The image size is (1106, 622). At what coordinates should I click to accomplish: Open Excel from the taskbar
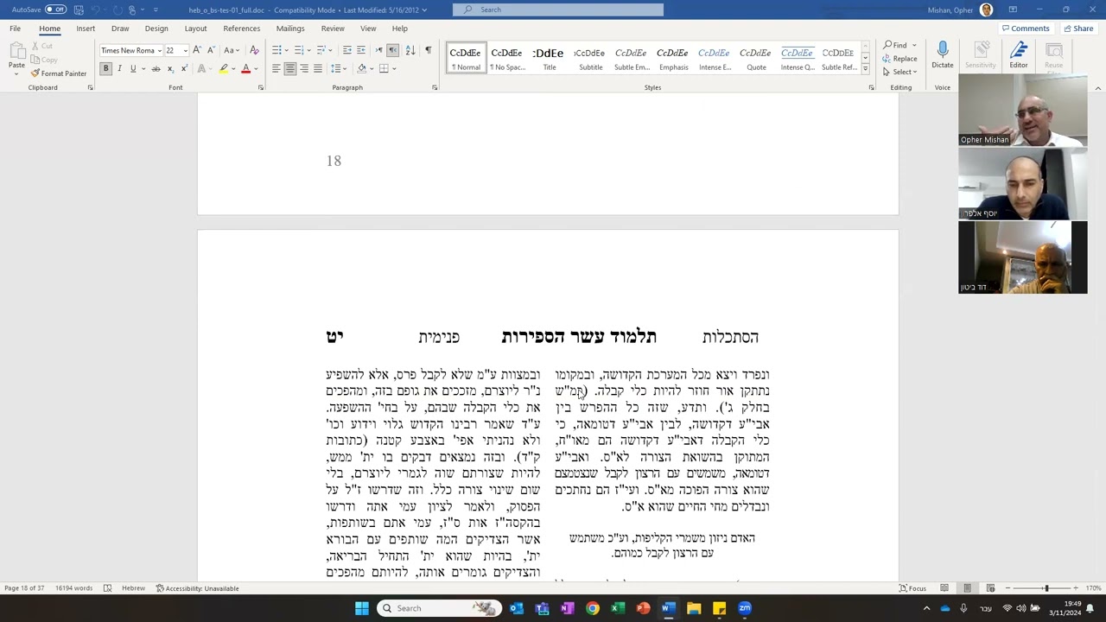pos(618,608)
